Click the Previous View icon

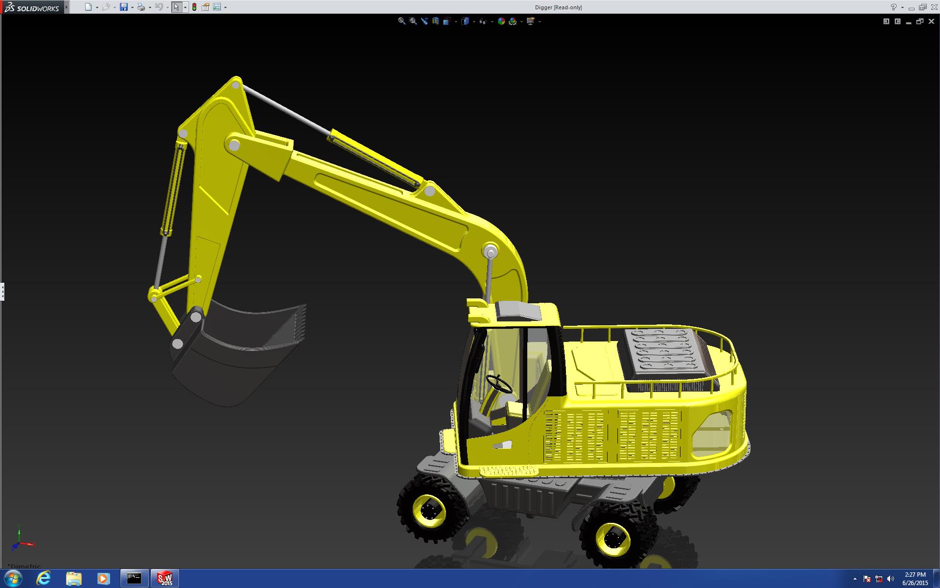[424, 21]
